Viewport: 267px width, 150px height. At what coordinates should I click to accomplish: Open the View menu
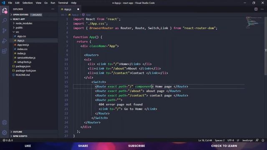tap(38, 3)
